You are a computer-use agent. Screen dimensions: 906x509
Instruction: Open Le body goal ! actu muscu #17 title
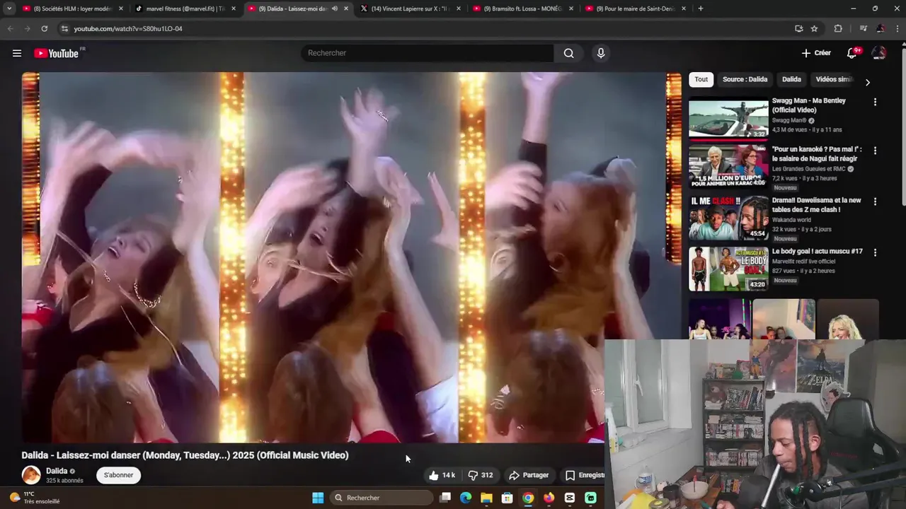click(817, 251)
